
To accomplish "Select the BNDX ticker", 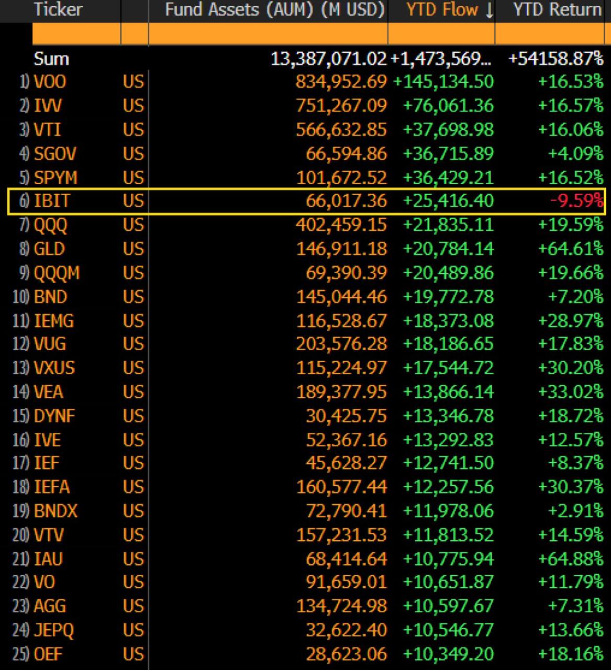I will (x=55, y=510).
